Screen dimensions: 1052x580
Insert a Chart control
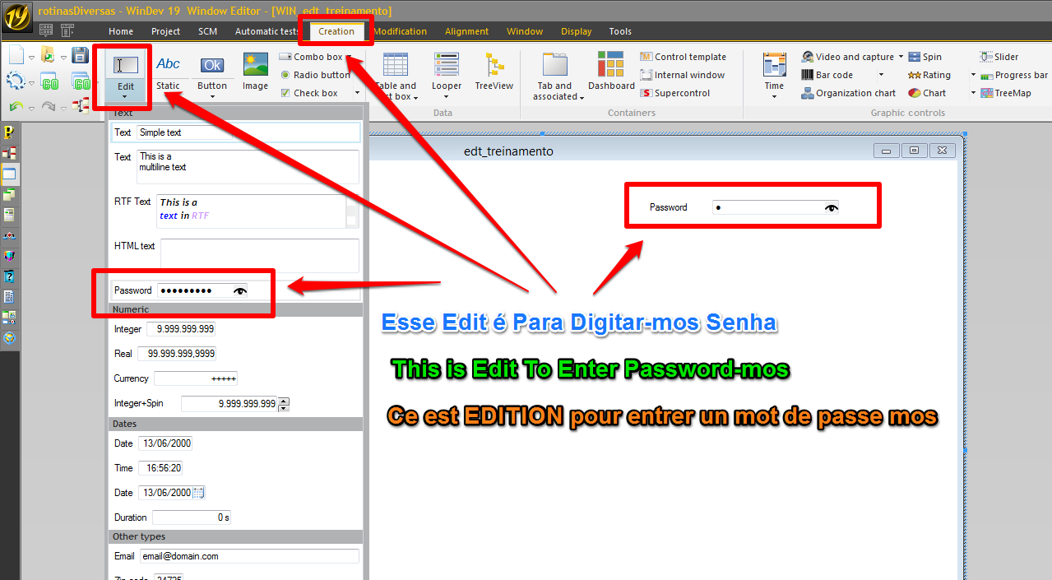point(927,93)
